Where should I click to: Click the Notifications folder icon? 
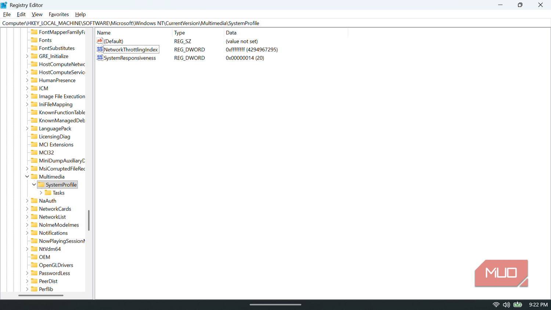pyautogui.click(x=34, y=233)
